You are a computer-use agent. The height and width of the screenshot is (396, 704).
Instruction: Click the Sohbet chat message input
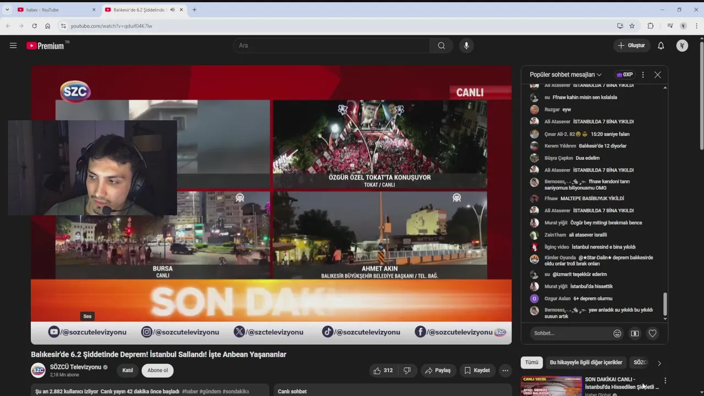(571, 333)
